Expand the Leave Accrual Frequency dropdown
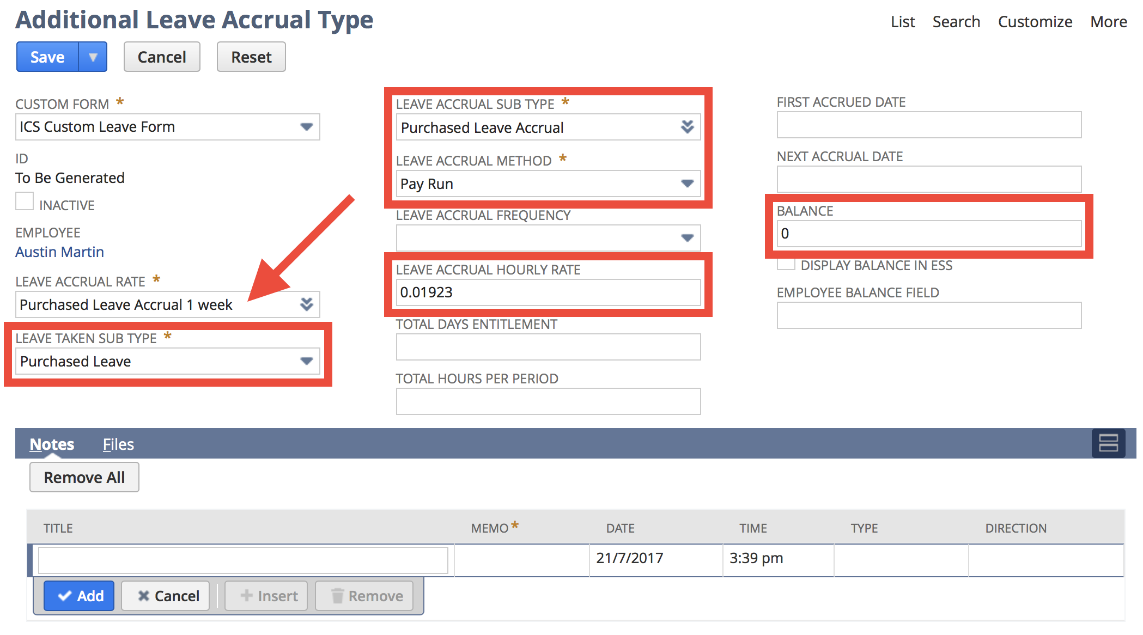1143x635 pixels. point(688,237)
